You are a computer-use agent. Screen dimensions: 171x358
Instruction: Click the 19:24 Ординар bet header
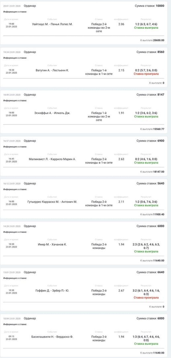coord(20,52)
